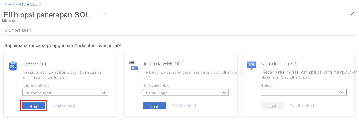Click Buat under Instans terkelola SQL

click(154, 106)
